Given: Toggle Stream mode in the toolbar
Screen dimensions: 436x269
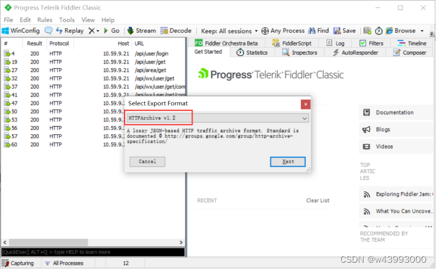Looking at the screenshot, I should click(142, 31).
